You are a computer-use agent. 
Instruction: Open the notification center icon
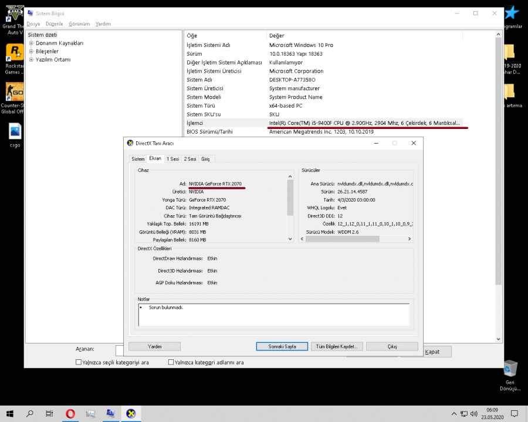coord(514,414)
